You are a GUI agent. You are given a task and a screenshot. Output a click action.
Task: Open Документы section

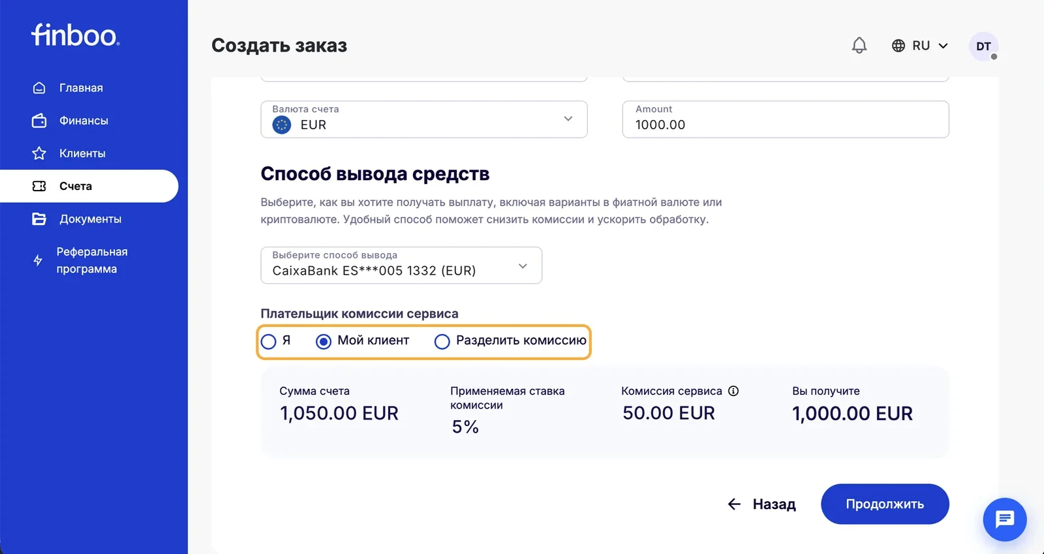(90, 219)
